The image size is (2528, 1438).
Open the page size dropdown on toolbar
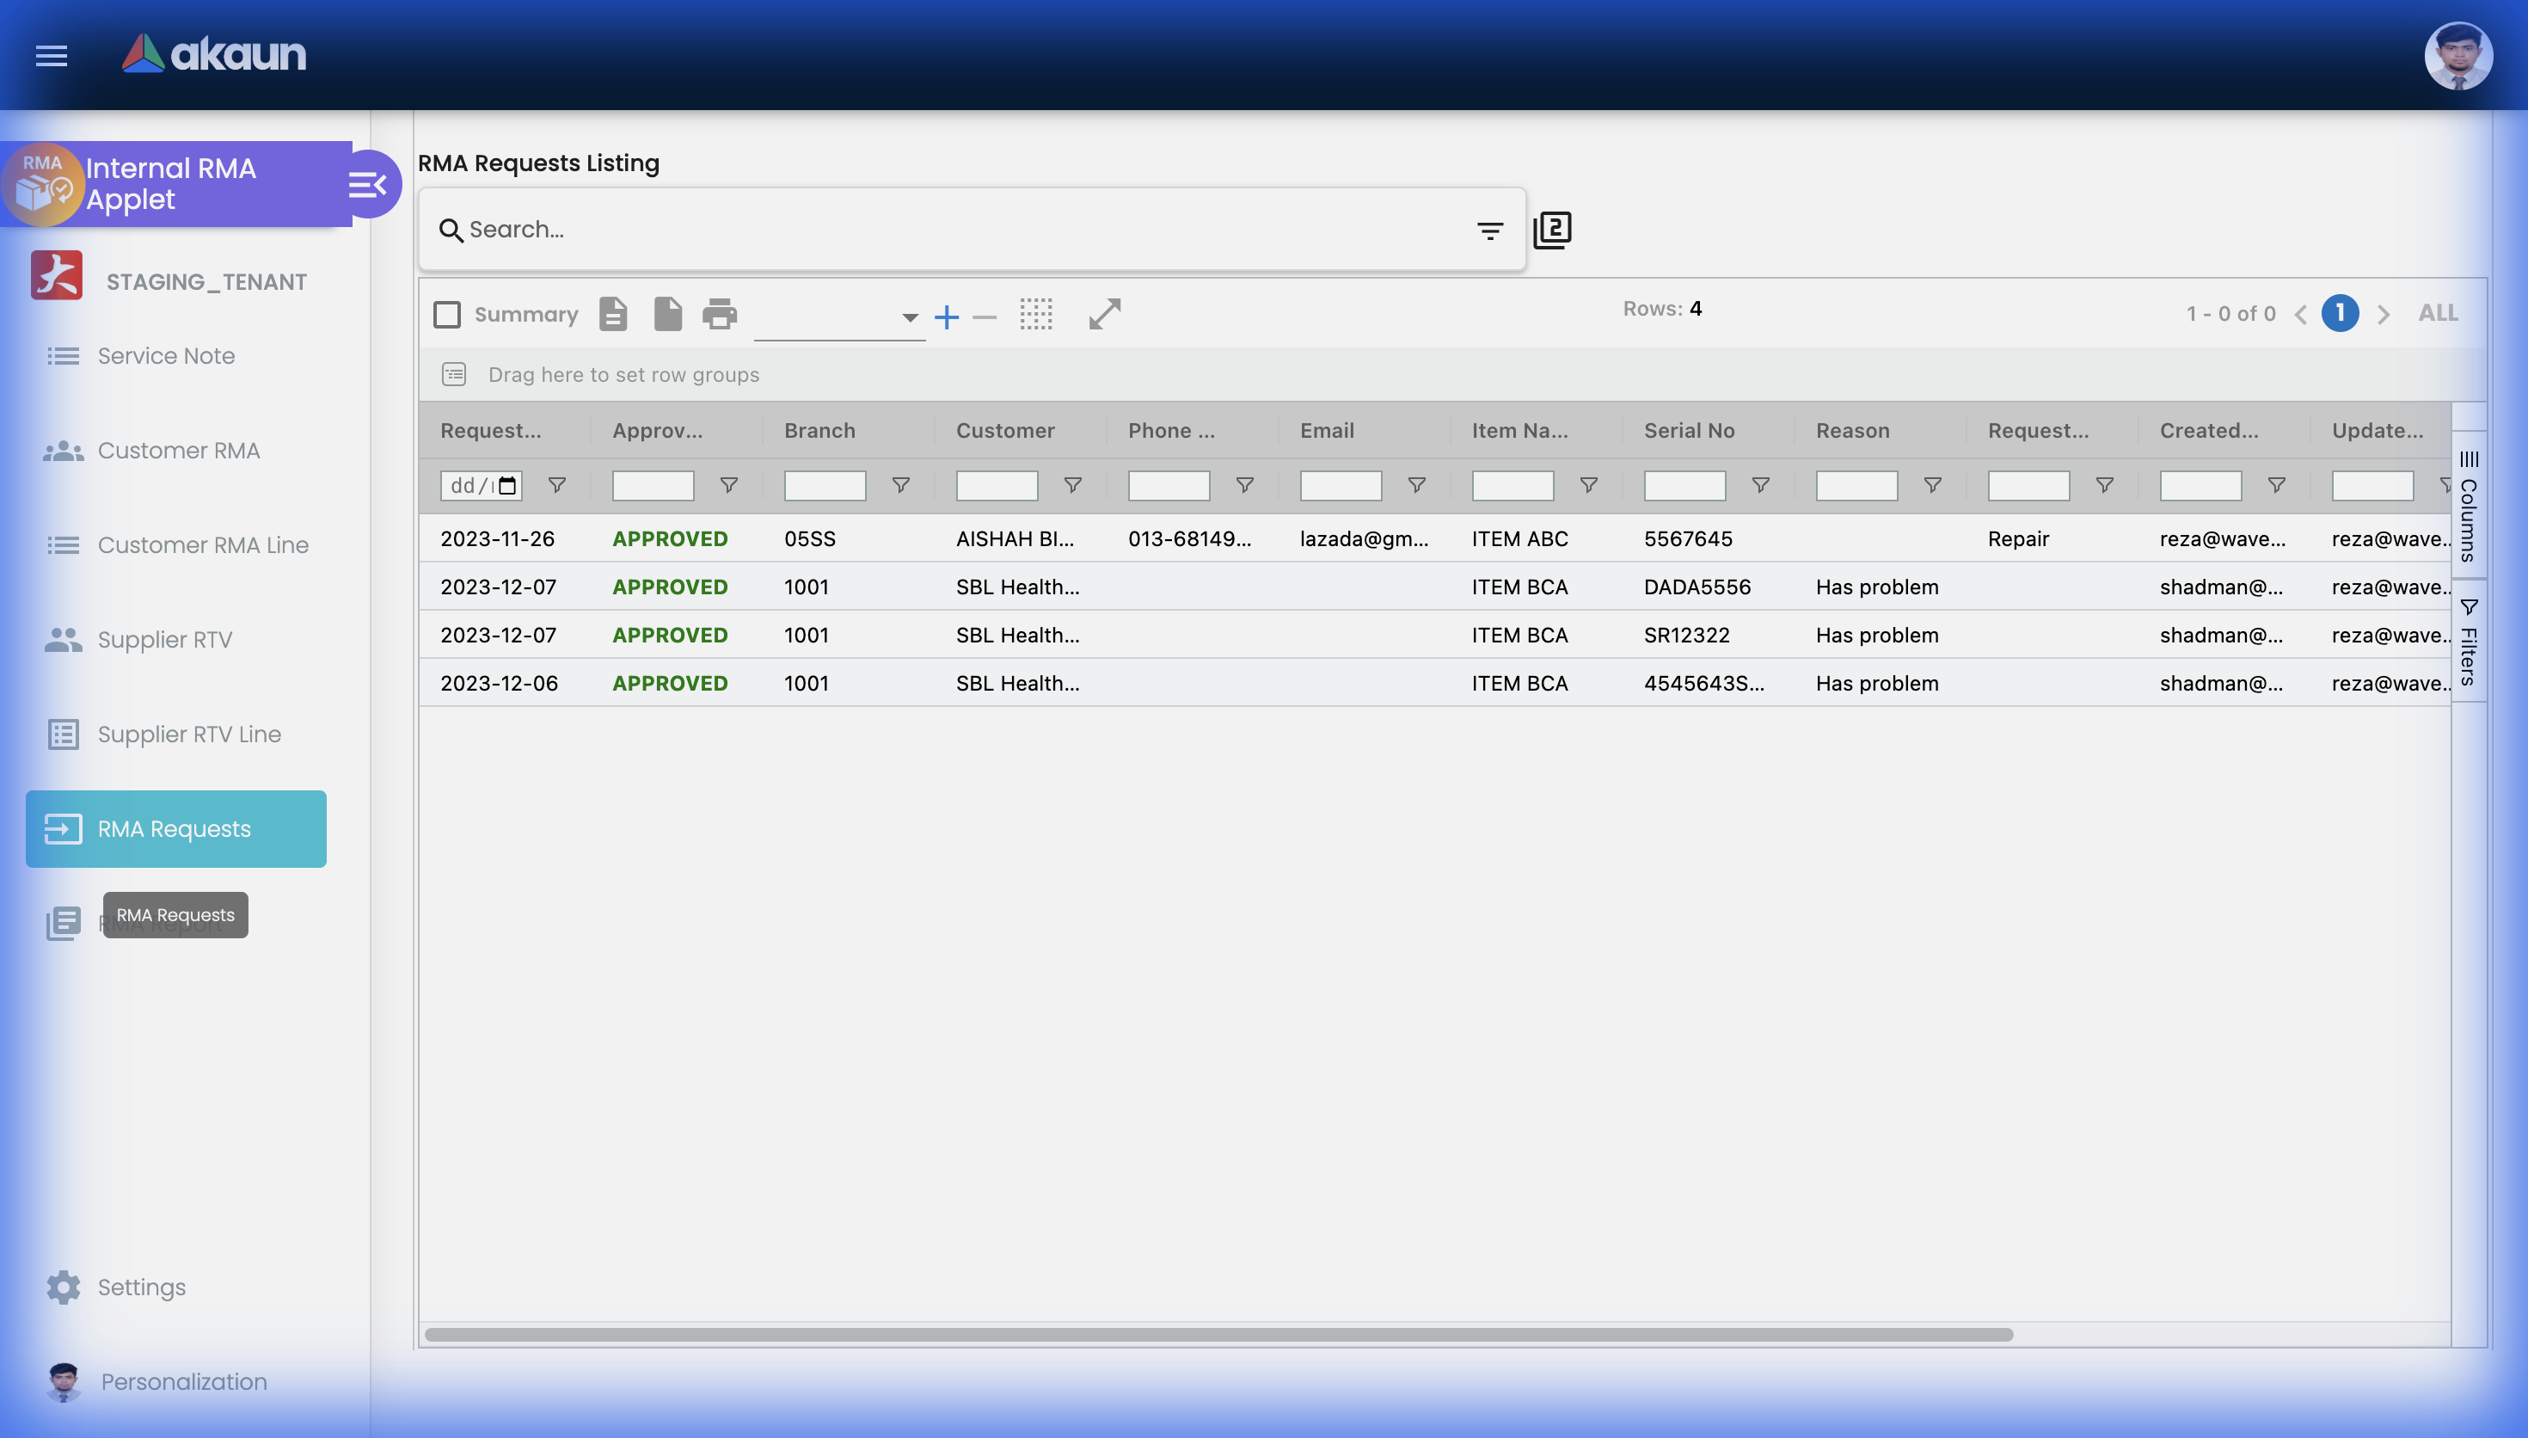907,318
